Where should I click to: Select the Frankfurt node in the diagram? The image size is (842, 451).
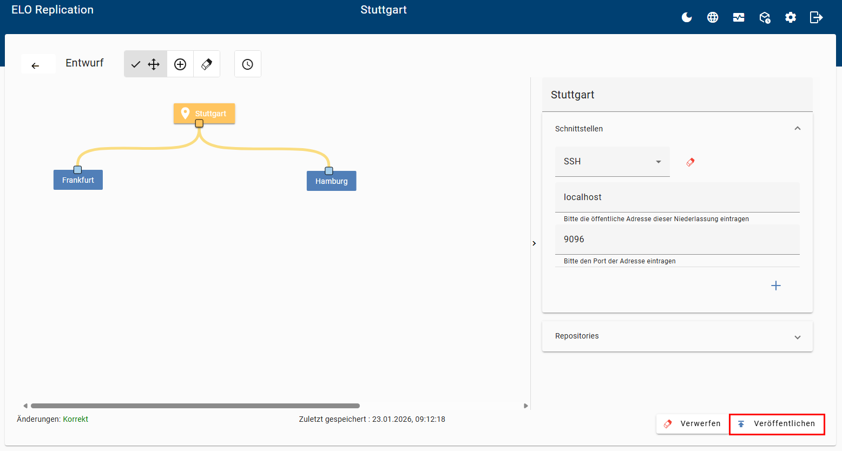click(78, 180)
